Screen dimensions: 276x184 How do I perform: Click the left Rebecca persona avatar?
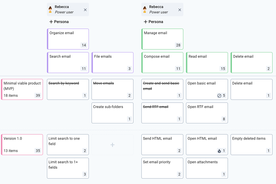click(50, 10)
